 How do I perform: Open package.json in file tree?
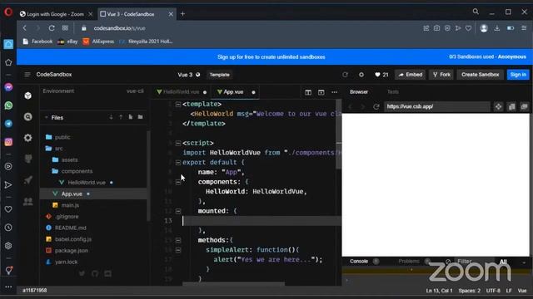pos(72,251)
